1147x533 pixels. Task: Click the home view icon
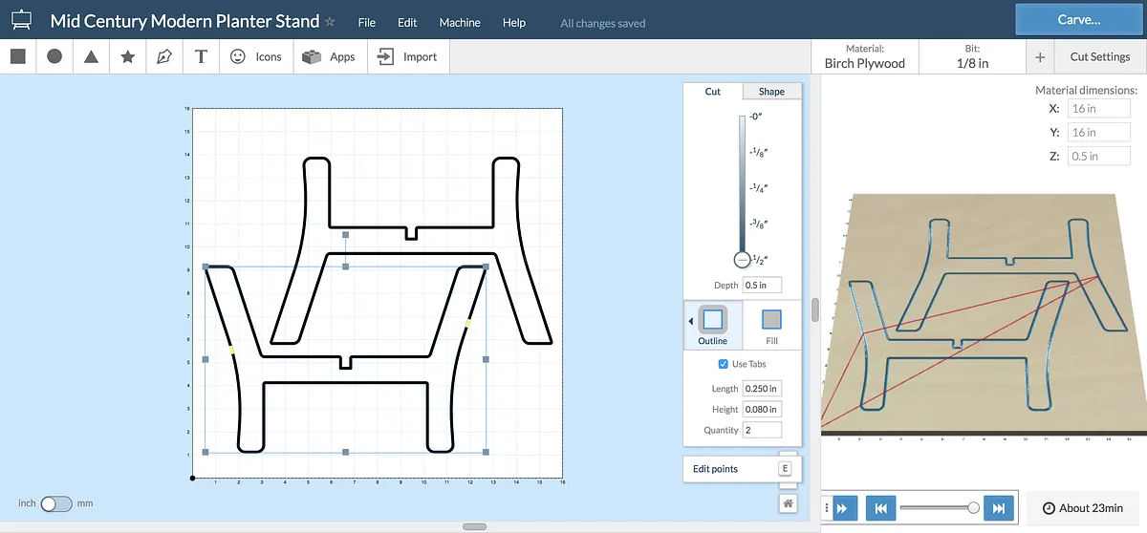(x=788, y=502)
